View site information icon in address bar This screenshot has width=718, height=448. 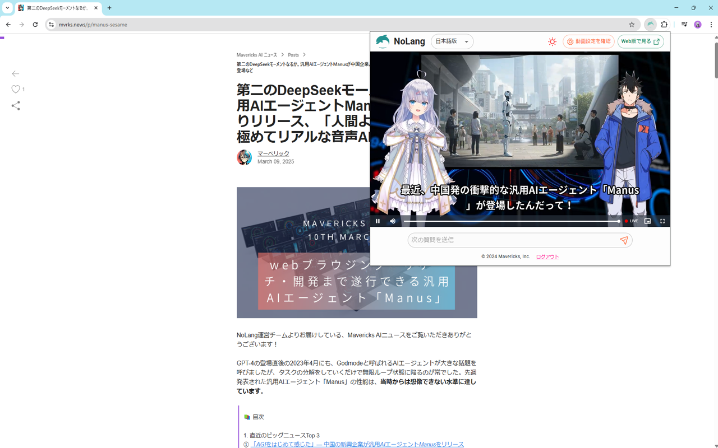pyautogui.click(x=51, y=25)
